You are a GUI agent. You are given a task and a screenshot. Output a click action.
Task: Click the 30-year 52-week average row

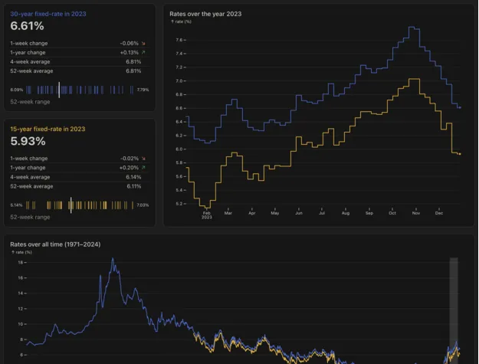click(x=77, y=71)
